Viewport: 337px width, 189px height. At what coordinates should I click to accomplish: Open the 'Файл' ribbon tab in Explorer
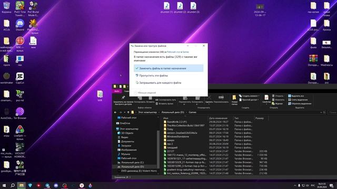[117, 91]
